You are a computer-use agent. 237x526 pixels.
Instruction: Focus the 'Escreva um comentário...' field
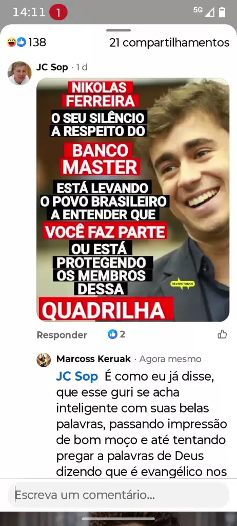coord(118,495)
